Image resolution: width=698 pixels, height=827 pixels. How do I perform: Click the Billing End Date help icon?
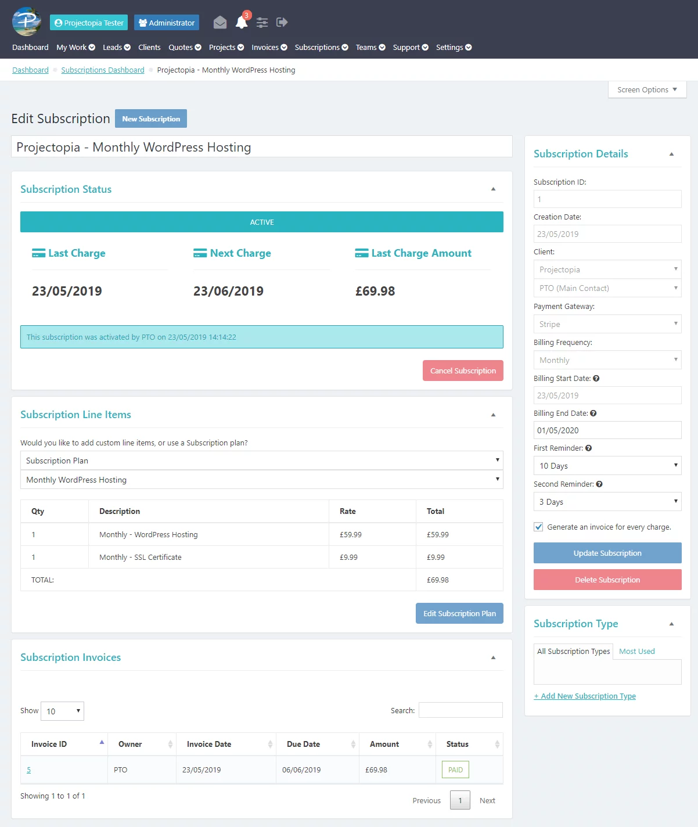pyautogui.click(x=593, y=413)
